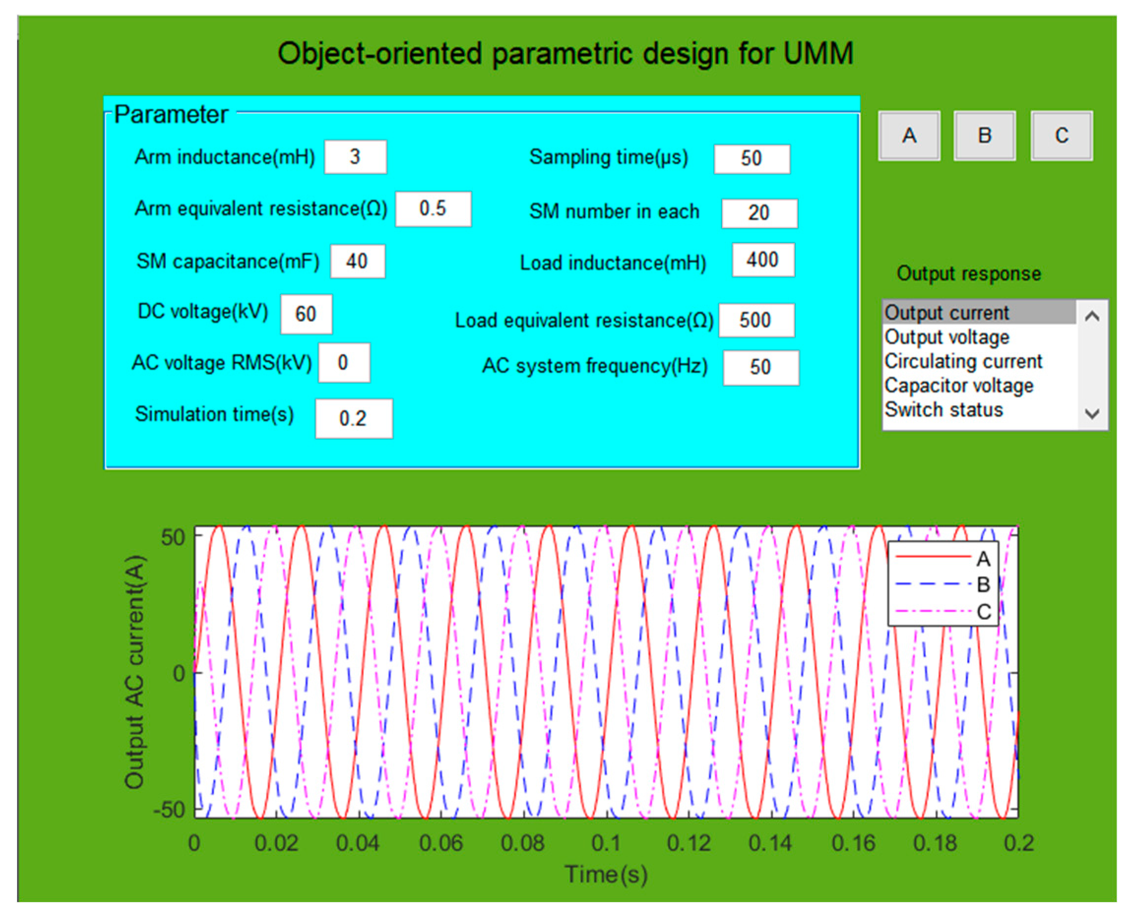Click the Arm equivalent resistance field
Screen dimensions: 1133x916
pyautogui.click(x=433, y=209)
